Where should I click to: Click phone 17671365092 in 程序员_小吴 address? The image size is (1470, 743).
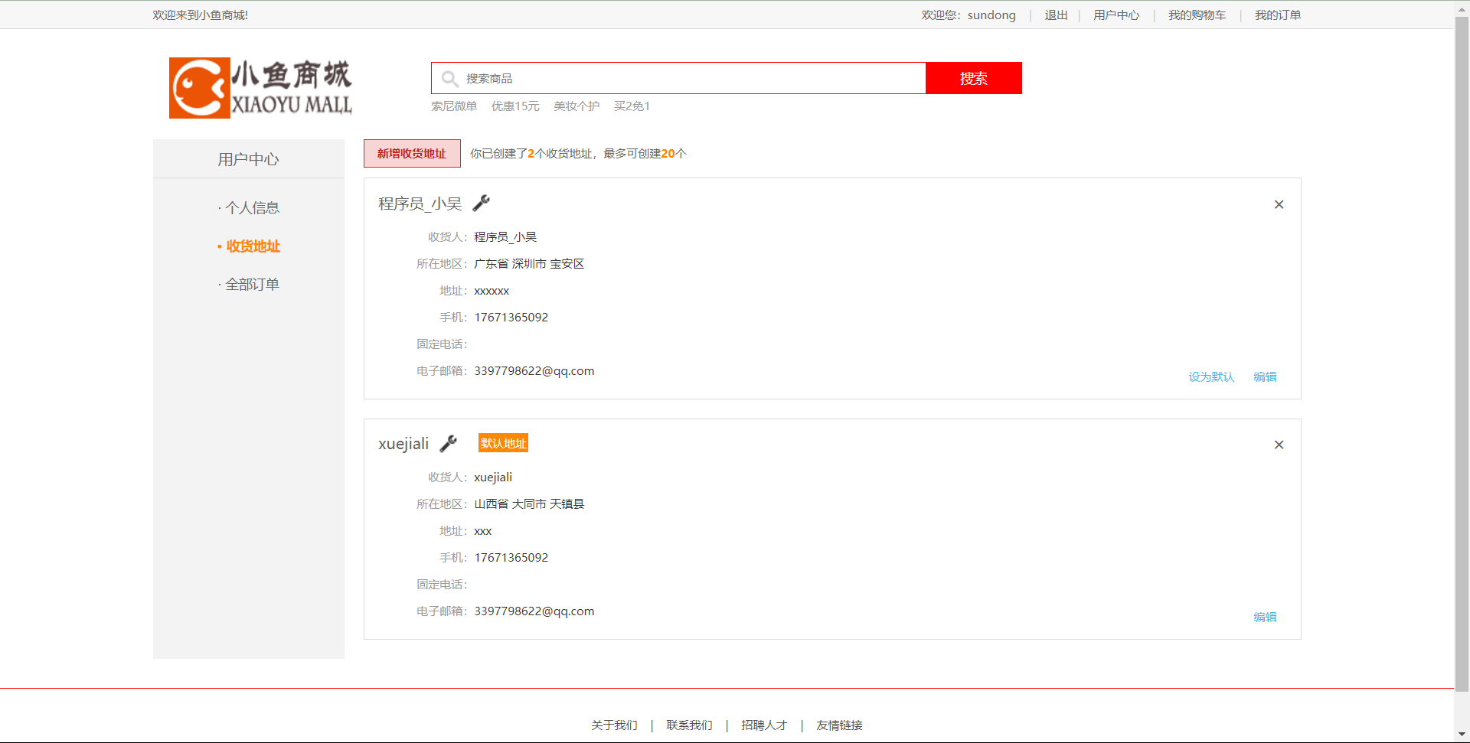coord(511,317)
